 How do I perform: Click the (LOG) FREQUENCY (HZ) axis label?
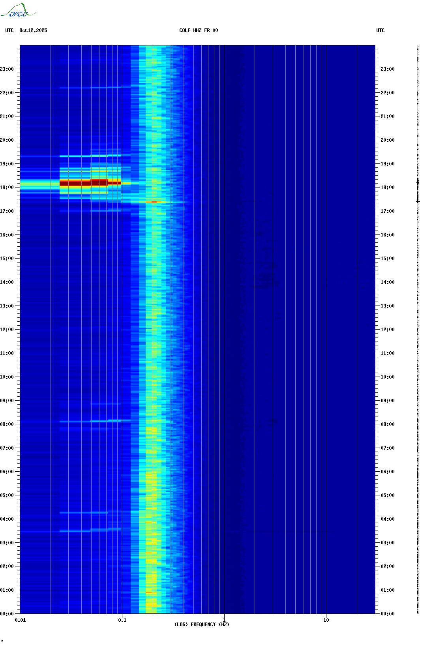pyautogui.click(x=202, y=624)
